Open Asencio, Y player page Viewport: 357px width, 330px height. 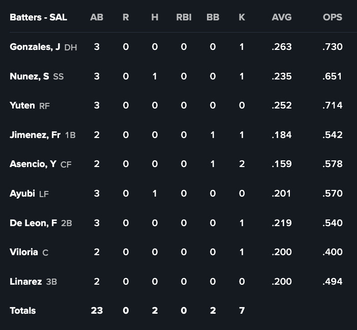pos(33,164)
